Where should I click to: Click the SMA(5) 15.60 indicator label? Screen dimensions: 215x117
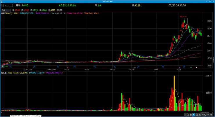coord(12,13)
